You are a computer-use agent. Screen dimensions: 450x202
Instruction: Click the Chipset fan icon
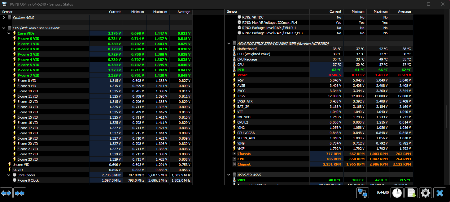coord(234,164)
